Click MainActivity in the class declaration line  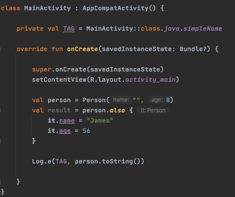click(48, 8)
